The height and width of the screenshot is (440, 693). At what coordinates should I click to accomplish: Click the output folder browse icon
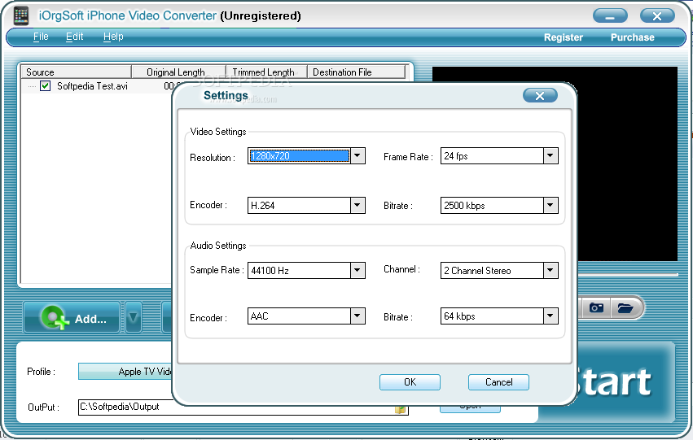pyautogui.click(x=401, y=409)
